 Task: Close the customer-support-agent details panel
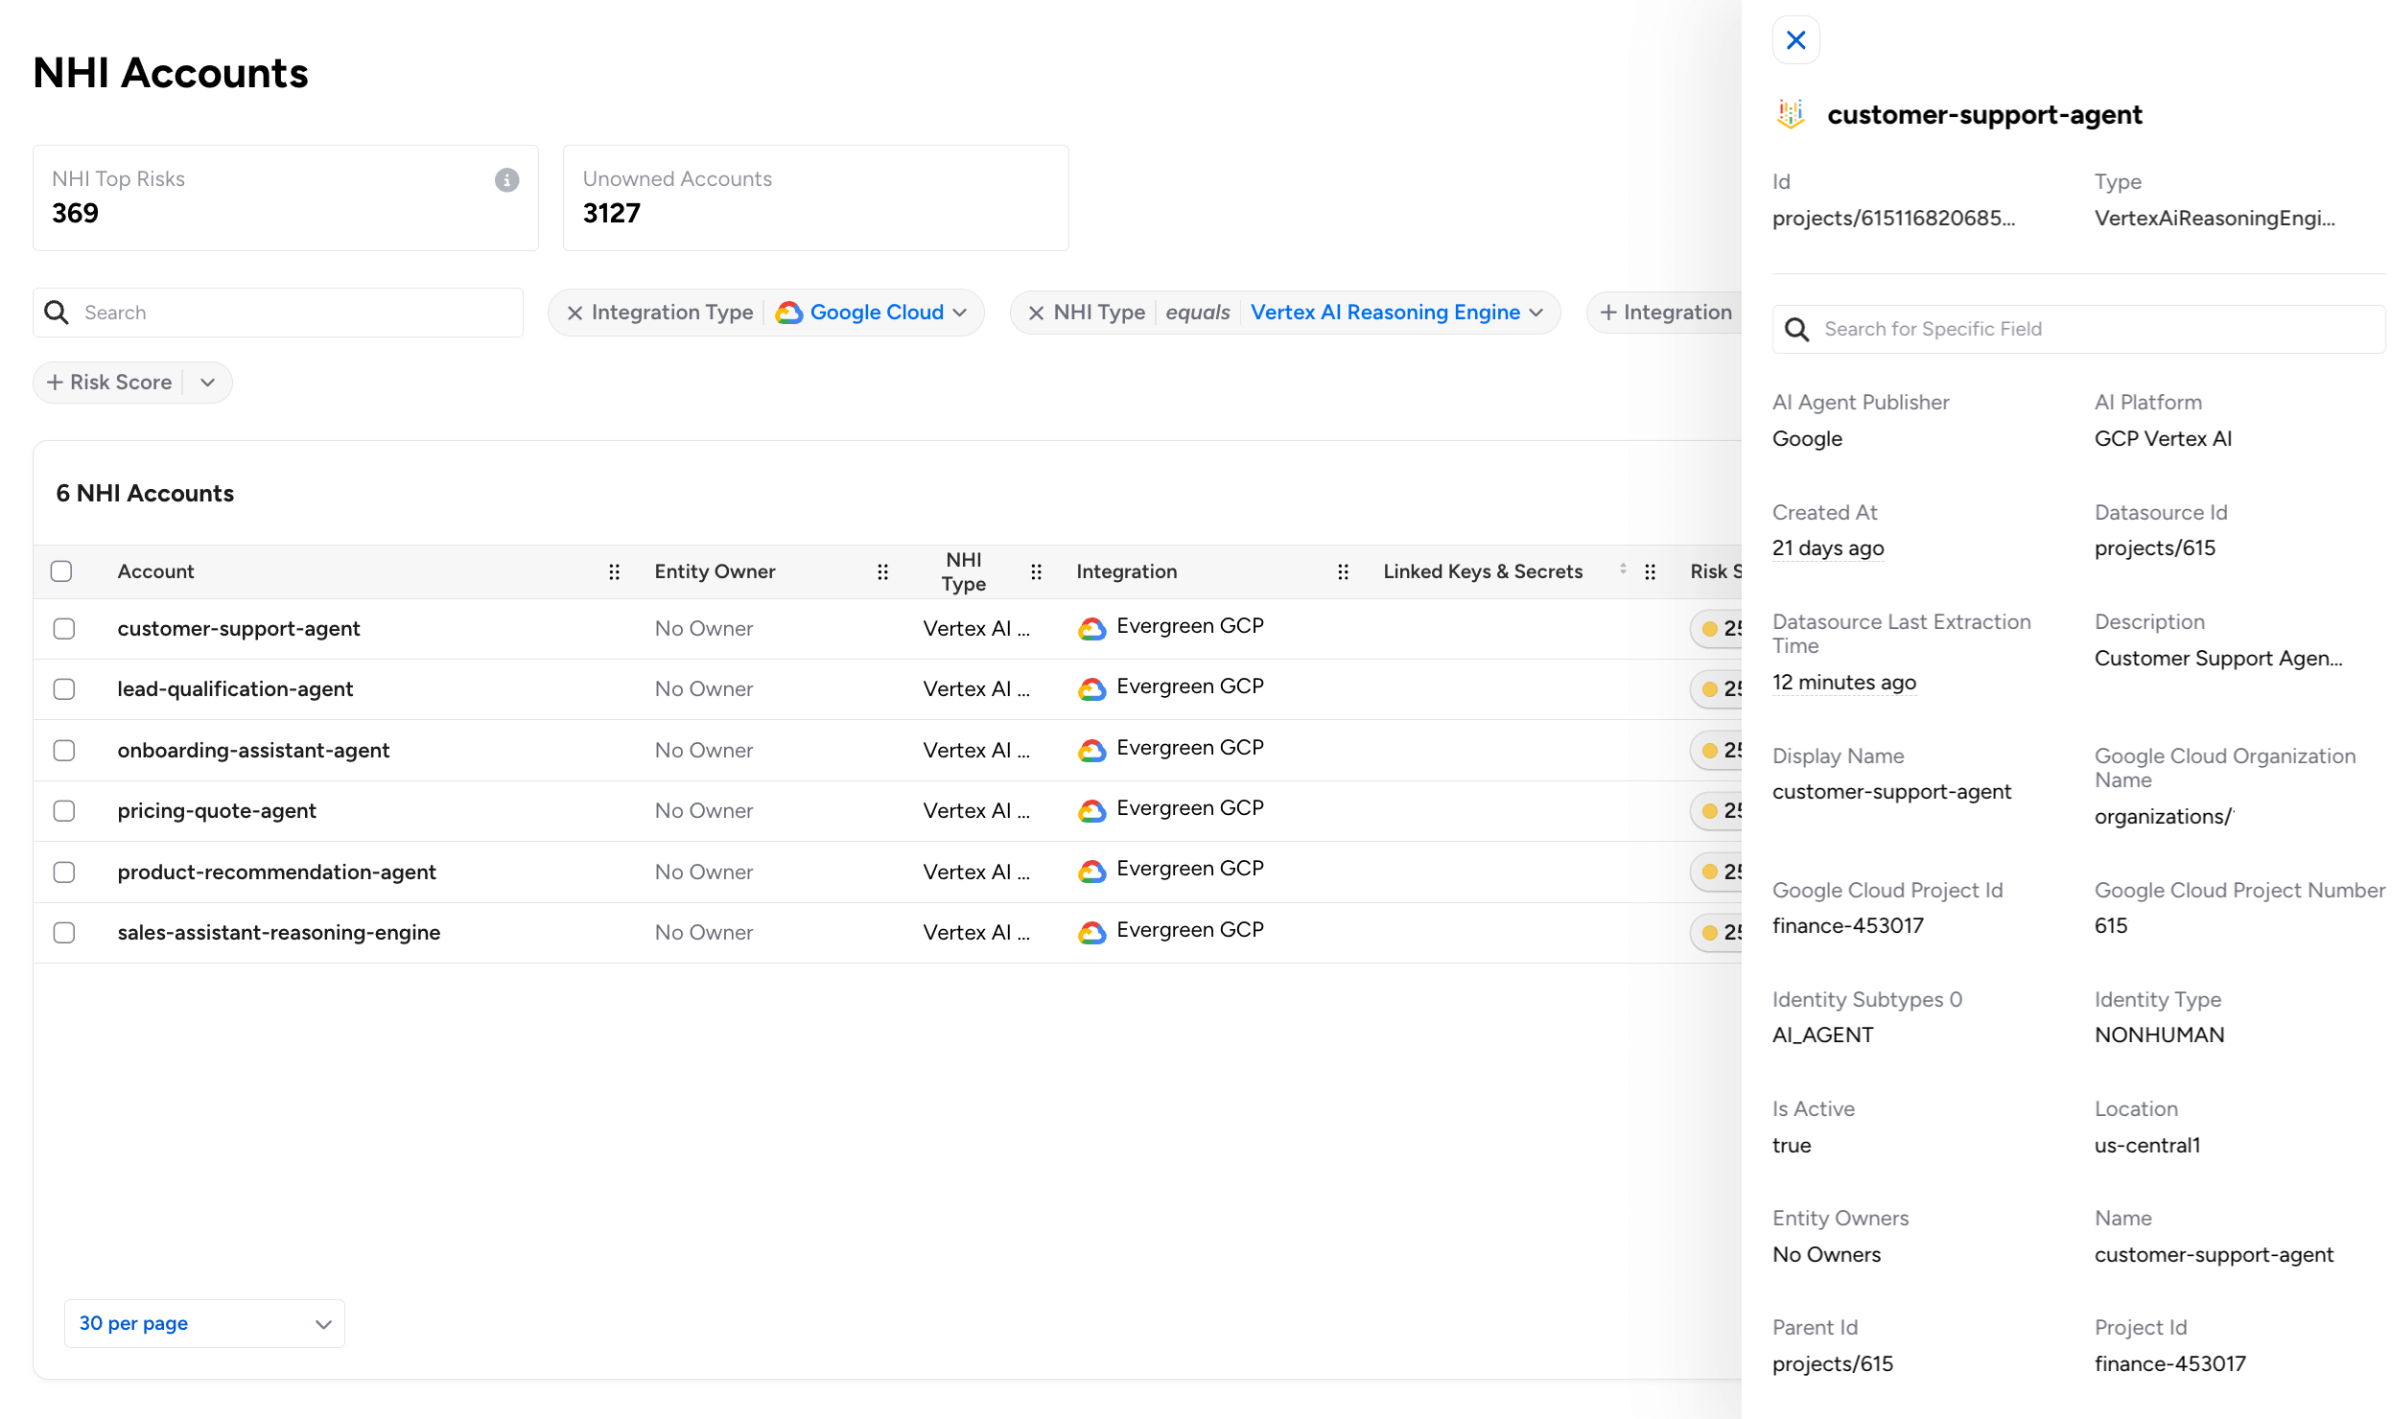tap(1795, 40)
